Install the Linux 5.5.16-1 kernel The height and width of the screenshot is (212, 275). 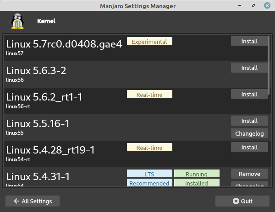pos(249,121)
